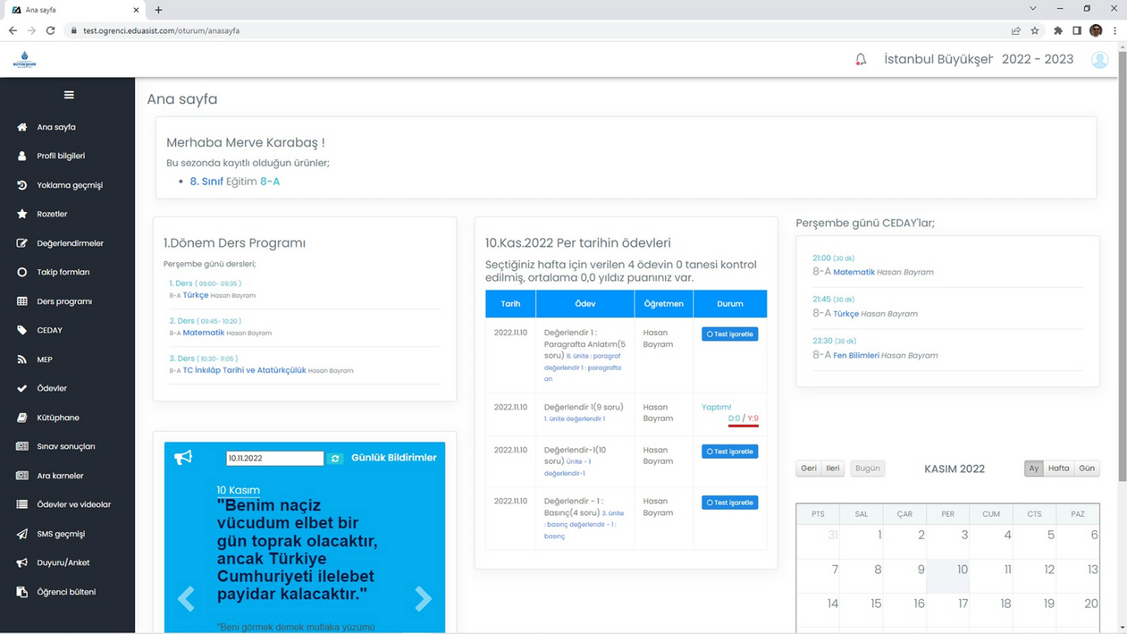Click the Kütüphane book icon
This screenshot has width=1127, height=634.
(x=22, y=418)
